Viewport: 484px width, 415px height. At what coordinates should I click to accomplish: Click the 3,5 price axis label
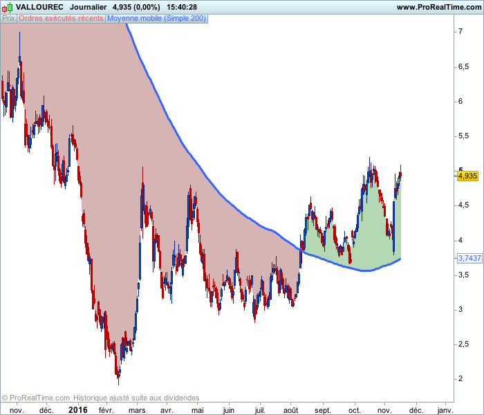463,275
